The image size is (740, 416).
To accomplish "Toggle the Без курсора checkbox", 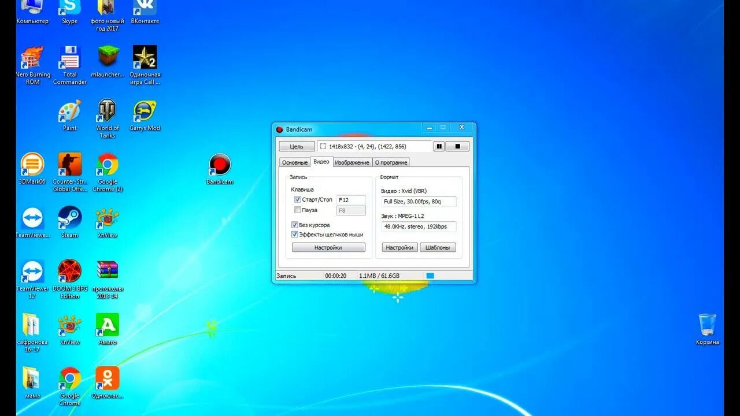I will (x=295, y=225).
